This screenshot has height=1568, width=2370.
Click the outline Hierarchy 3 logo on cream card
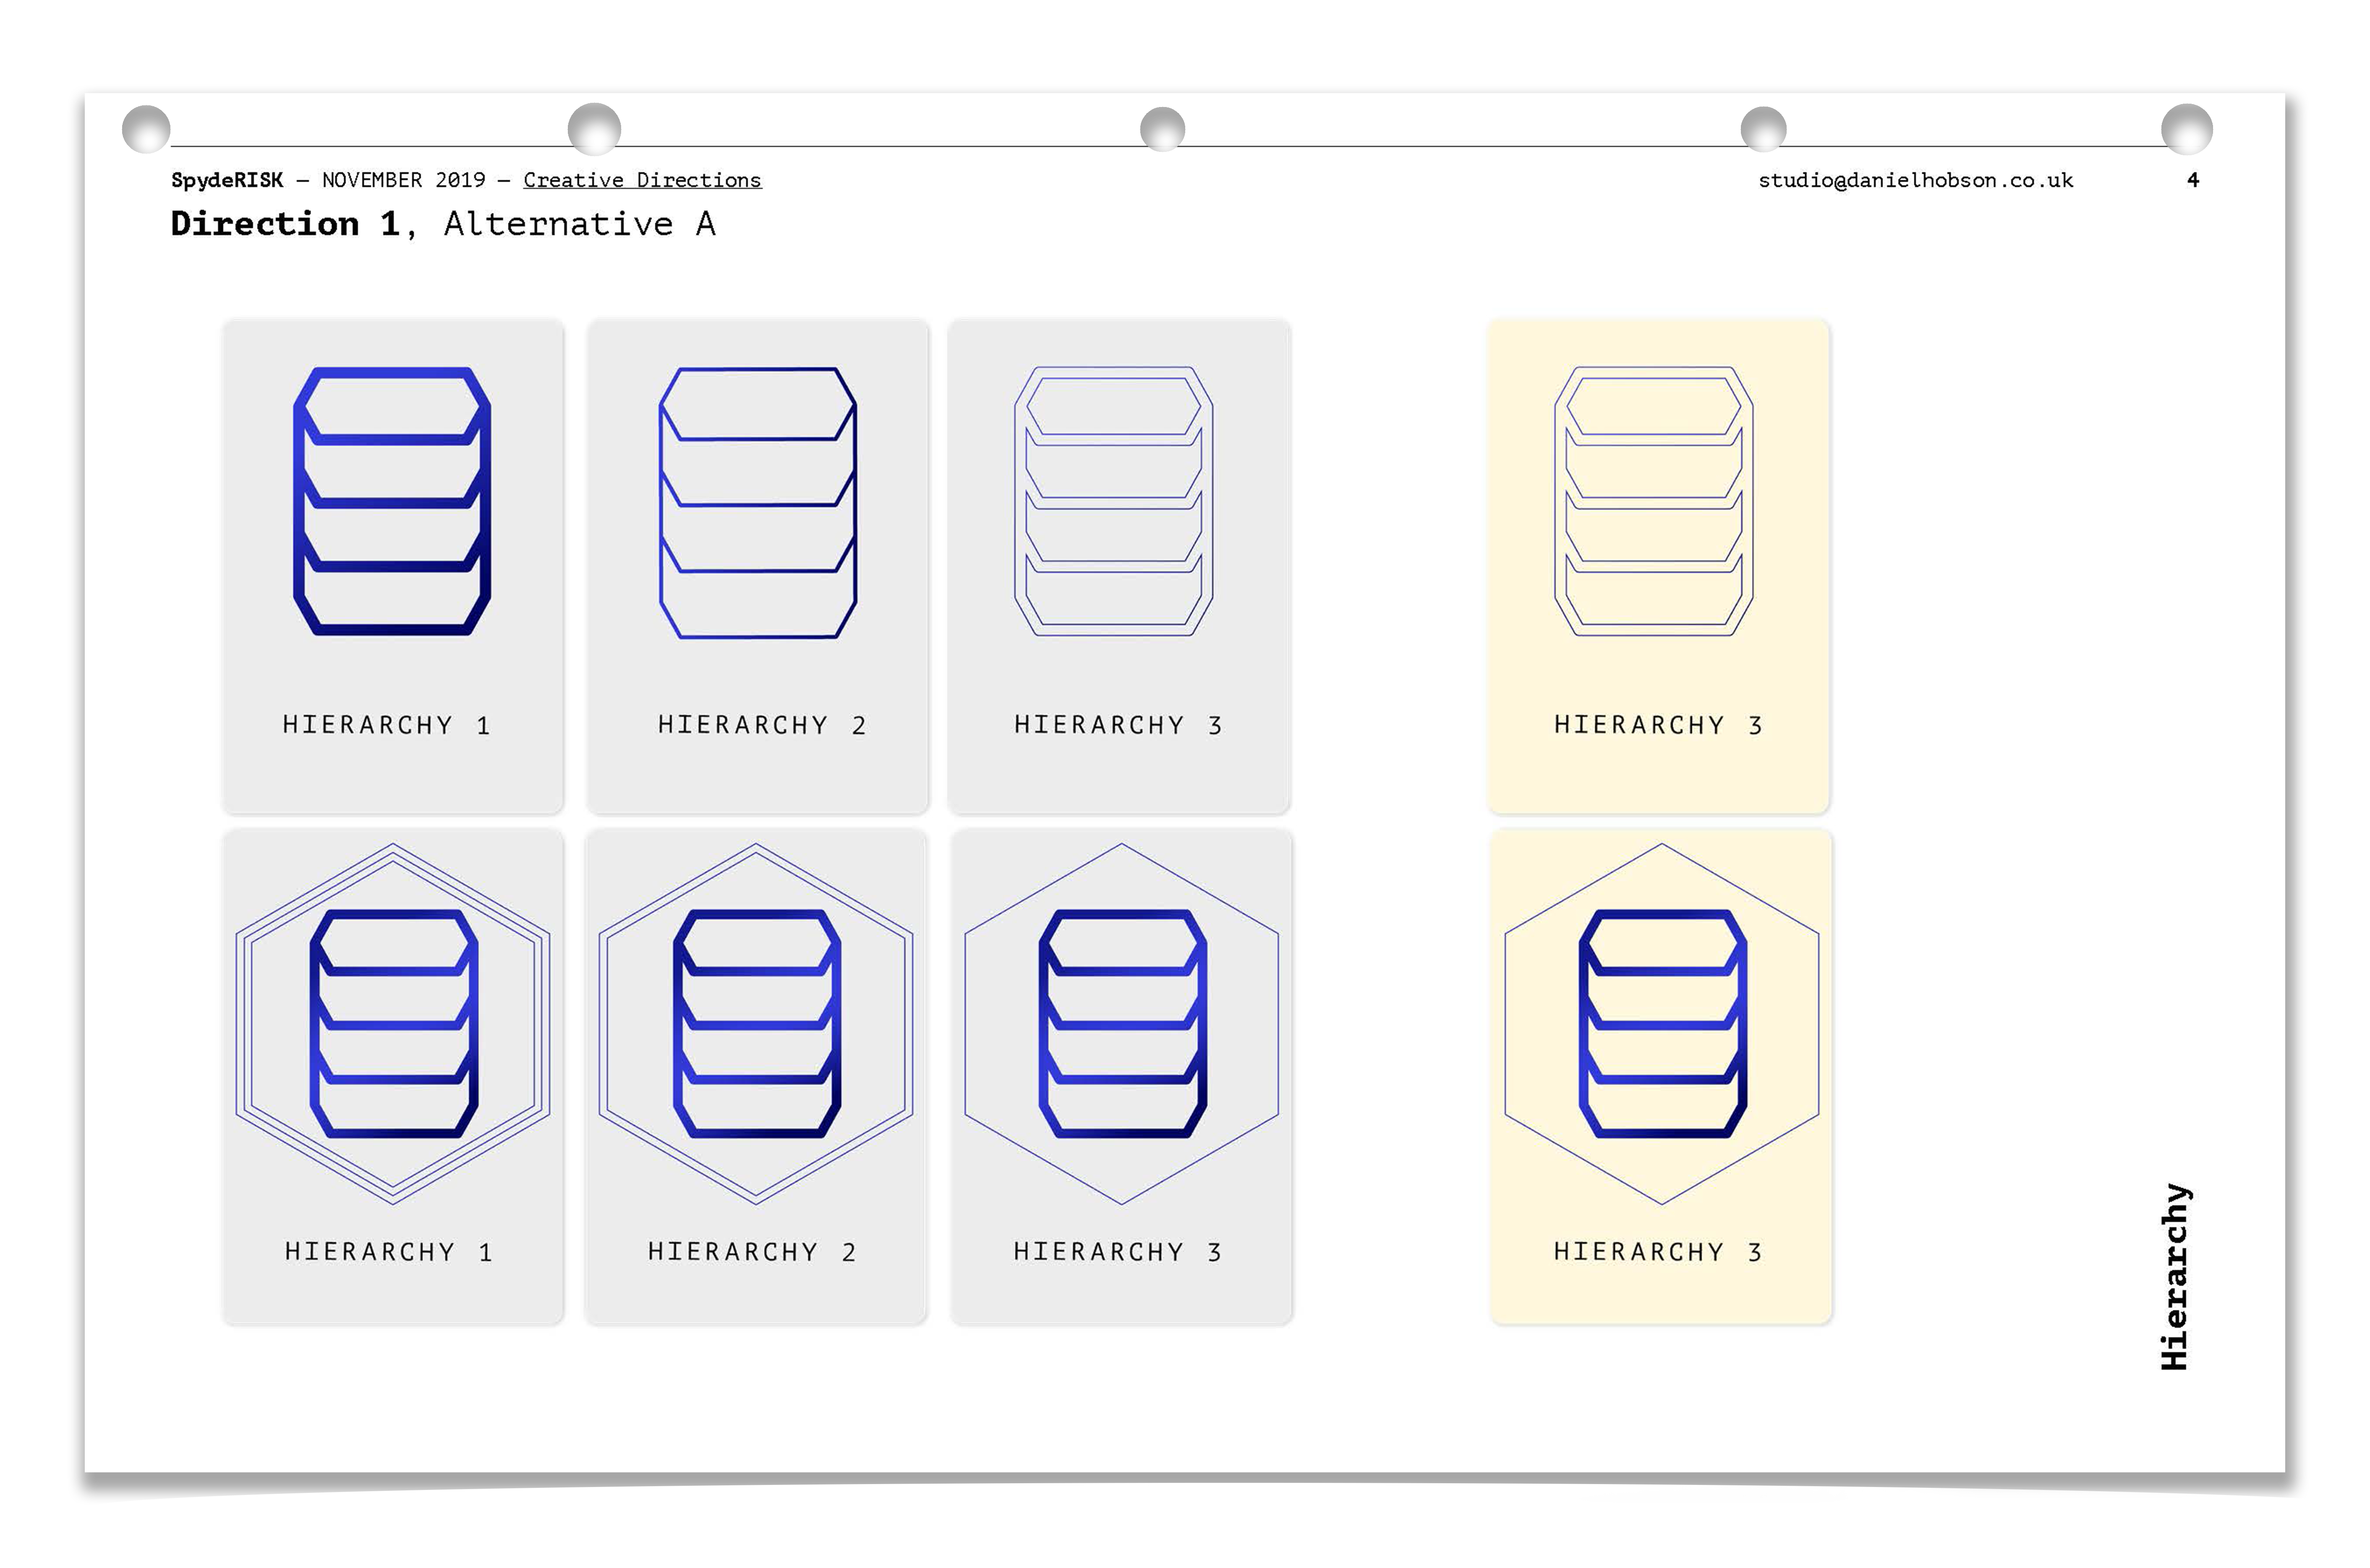1654,501
